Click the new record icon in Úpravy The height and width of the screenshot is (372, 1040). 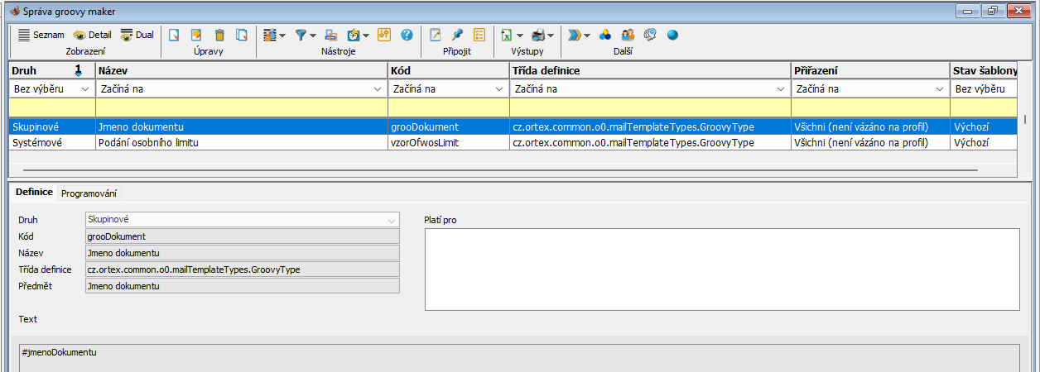coord(174,36)
